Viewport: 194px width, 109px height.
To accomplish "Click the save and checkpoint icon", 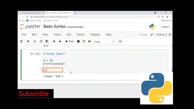I will coord(22,41).
